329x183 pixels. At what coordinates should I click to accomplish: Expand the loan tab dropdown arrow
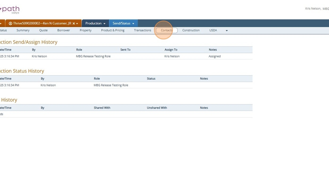point(77,23)
